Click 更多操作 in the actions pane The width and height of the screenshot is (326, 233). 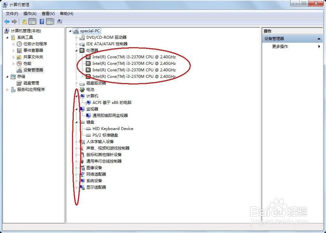[280, 47]
